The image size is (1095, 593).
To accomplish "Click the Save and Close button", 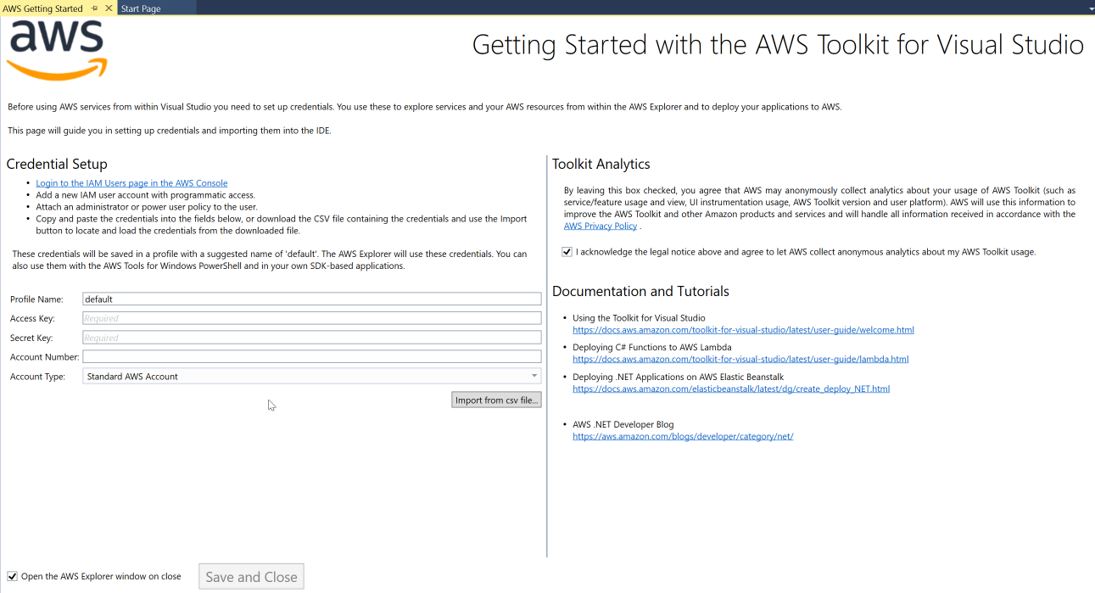I will pos(251,577).
